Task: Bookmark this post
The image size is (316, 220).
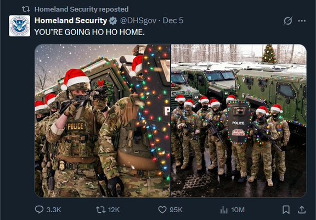Action: (286, 210)
